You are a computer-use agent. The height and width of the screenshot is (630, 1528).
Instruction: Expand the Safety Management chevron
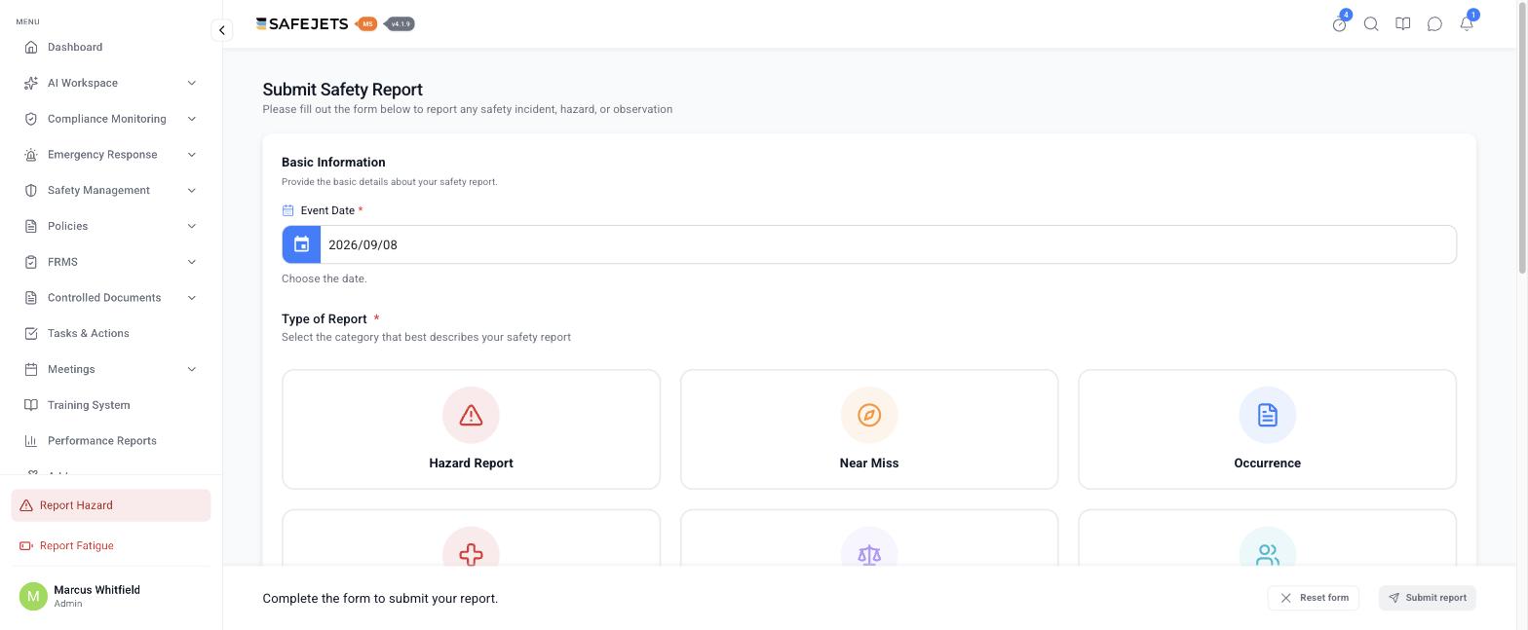191,190
